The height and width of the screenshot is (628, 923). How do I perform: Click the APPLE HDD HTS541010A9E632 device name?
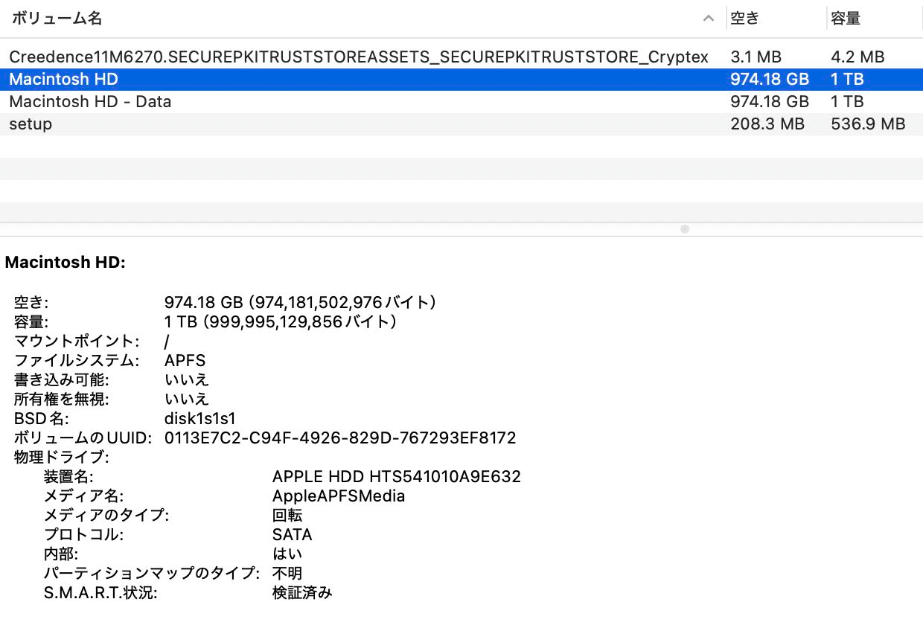point(397,476)
